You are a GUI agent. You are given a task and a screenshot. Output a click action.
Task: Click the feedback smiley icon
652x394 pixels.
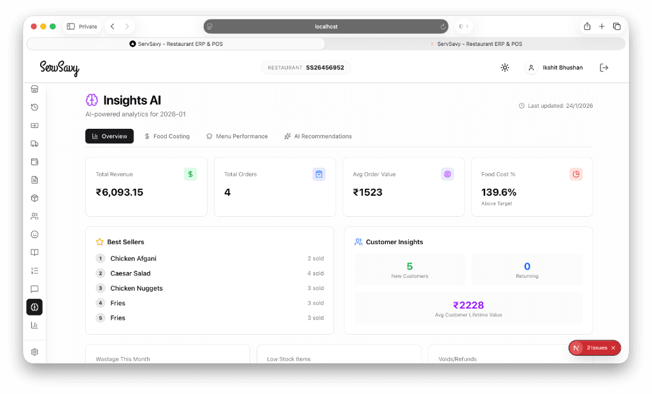34,234
